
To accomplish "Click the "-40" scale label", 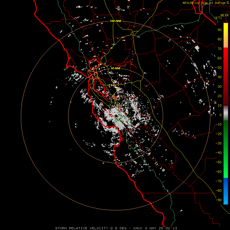I will pyautogui.click(x=218, y=153).
